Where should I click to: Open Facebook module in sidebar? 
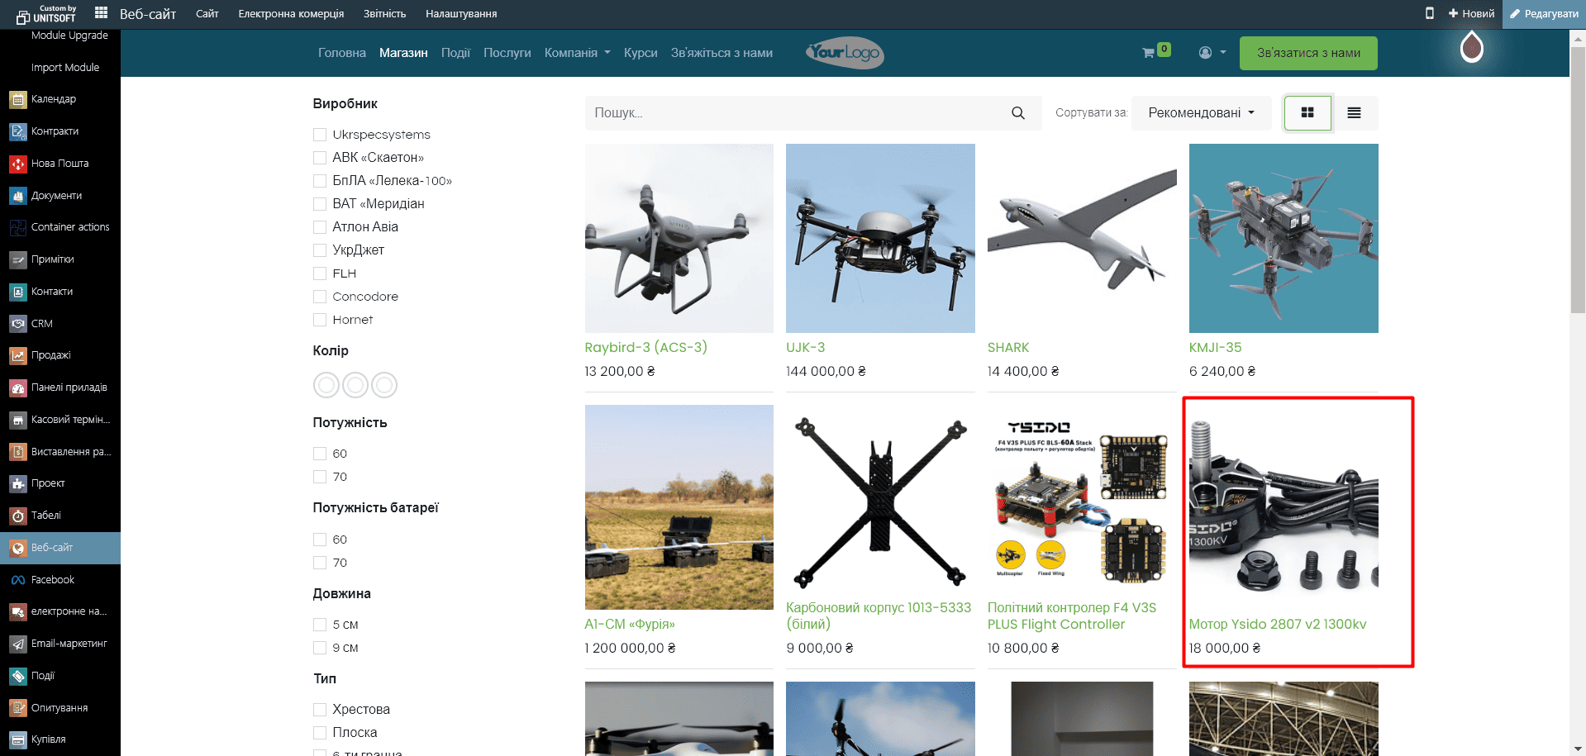point(52,580)
